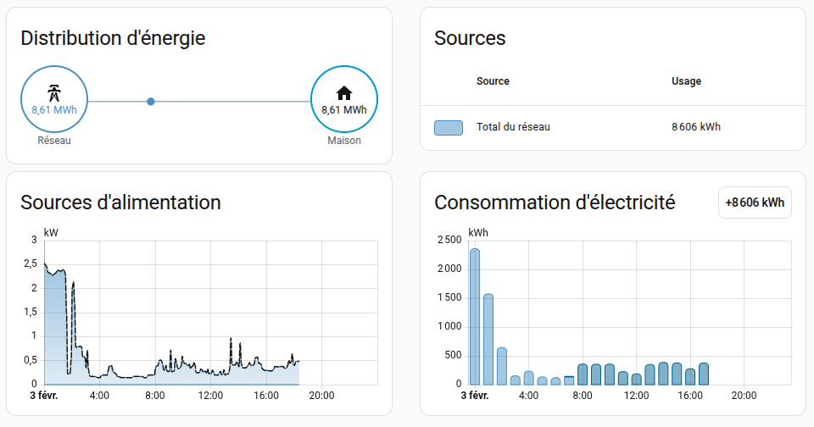
Task: Select the tallest bar in the consumption chart
Action: [x=475, y=316]
